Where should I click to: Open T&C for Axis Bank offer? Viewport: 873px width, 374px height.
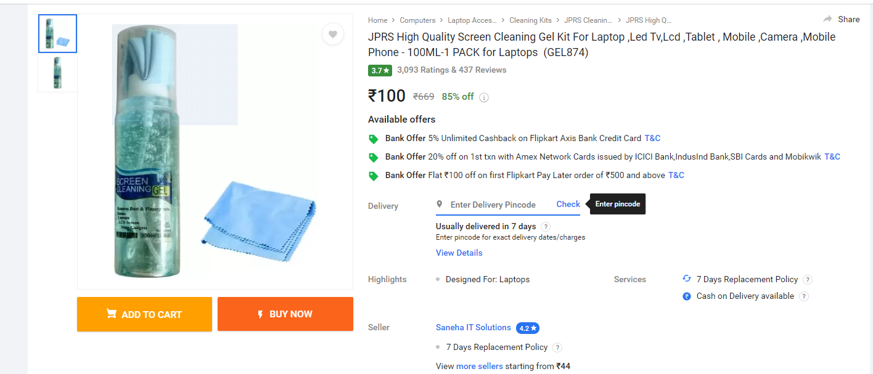point(652,138)
